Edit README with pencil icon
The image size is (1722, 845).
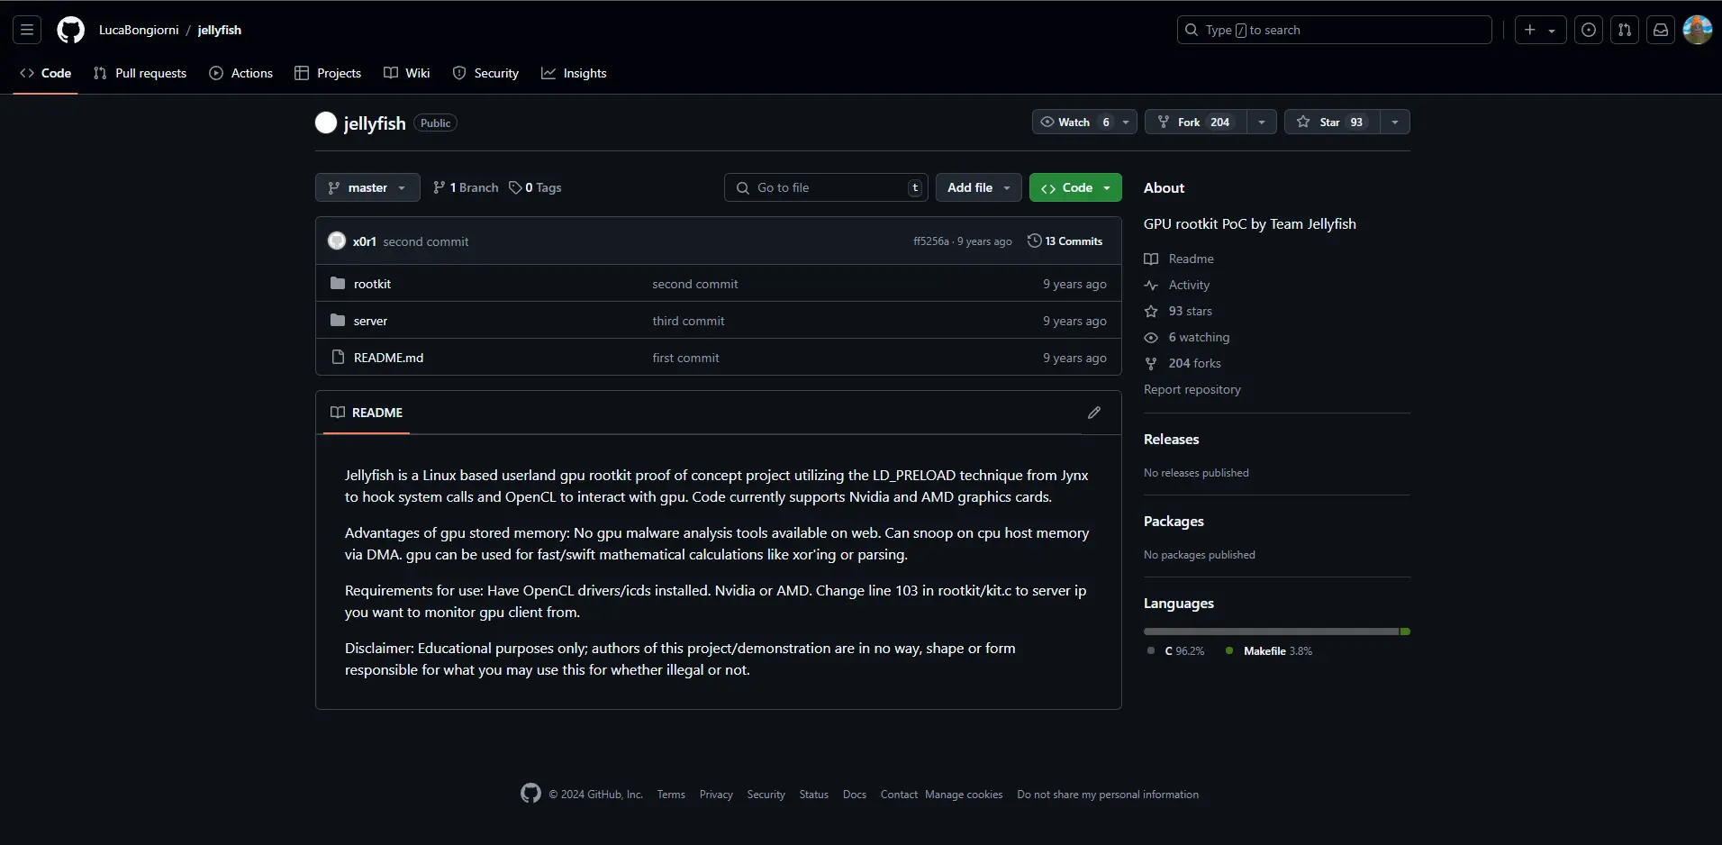(1094, 413)
